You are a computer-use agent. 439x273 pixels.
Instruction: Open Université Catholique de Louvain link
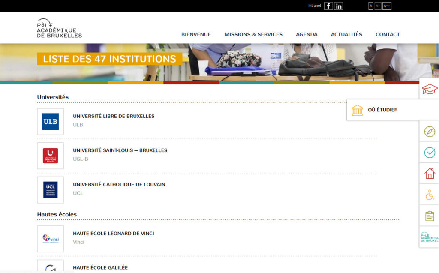pos(119,184)
